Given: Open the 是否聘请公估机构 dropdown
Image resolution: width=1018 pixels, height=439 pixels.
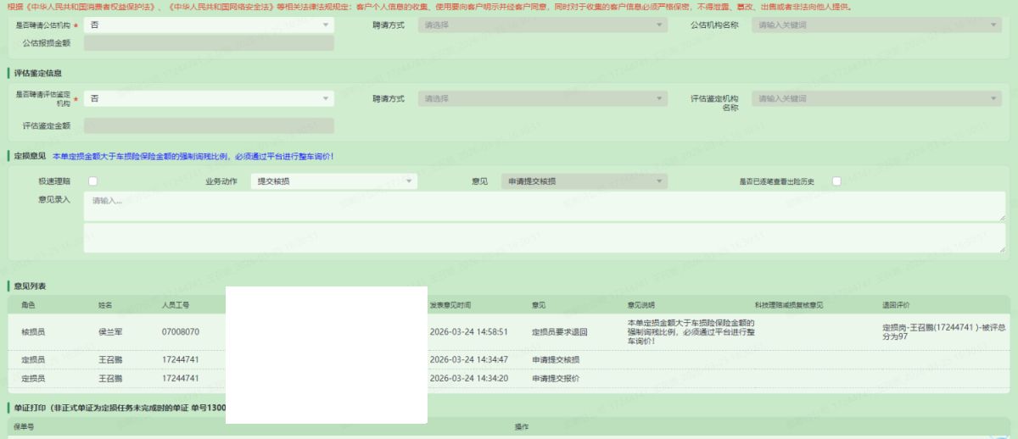Looking at the screenshot, I should click(x=208, y=25).
